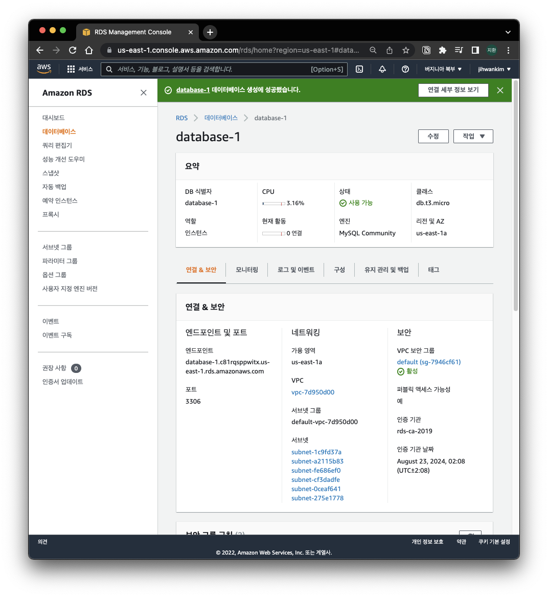The image size is (548, 597).
Task: Click 의견 feedback in footer
Action: (x=42, y=542)
